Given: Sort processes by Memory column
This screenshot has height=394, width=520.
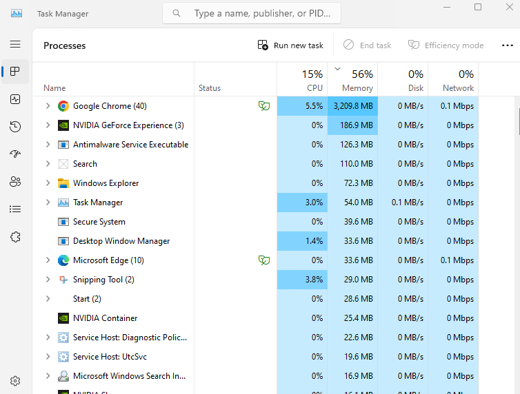Looking at the screenshot, I should pos(352,80).
